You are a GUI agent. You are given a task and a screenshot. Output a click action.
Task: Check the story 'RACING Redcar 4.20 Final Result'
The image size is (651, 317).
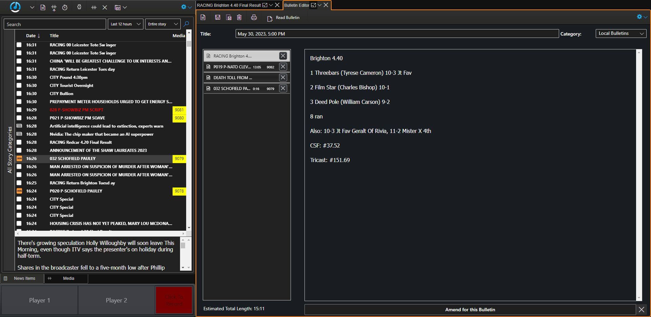19,142
